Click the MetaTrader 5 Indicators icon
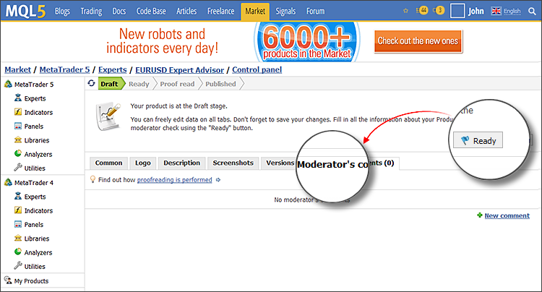Image resolution: width=542 pixels, height=292 pixels. click(18, 112)
